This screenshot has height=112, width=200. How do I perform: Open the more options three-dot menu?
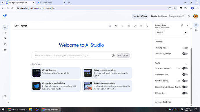point(147,26)
